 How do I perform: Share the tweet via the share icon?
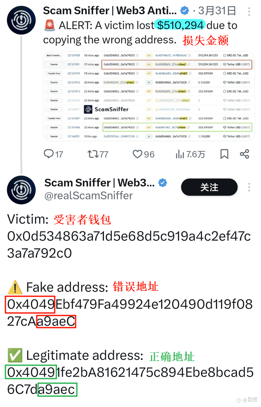244,154
